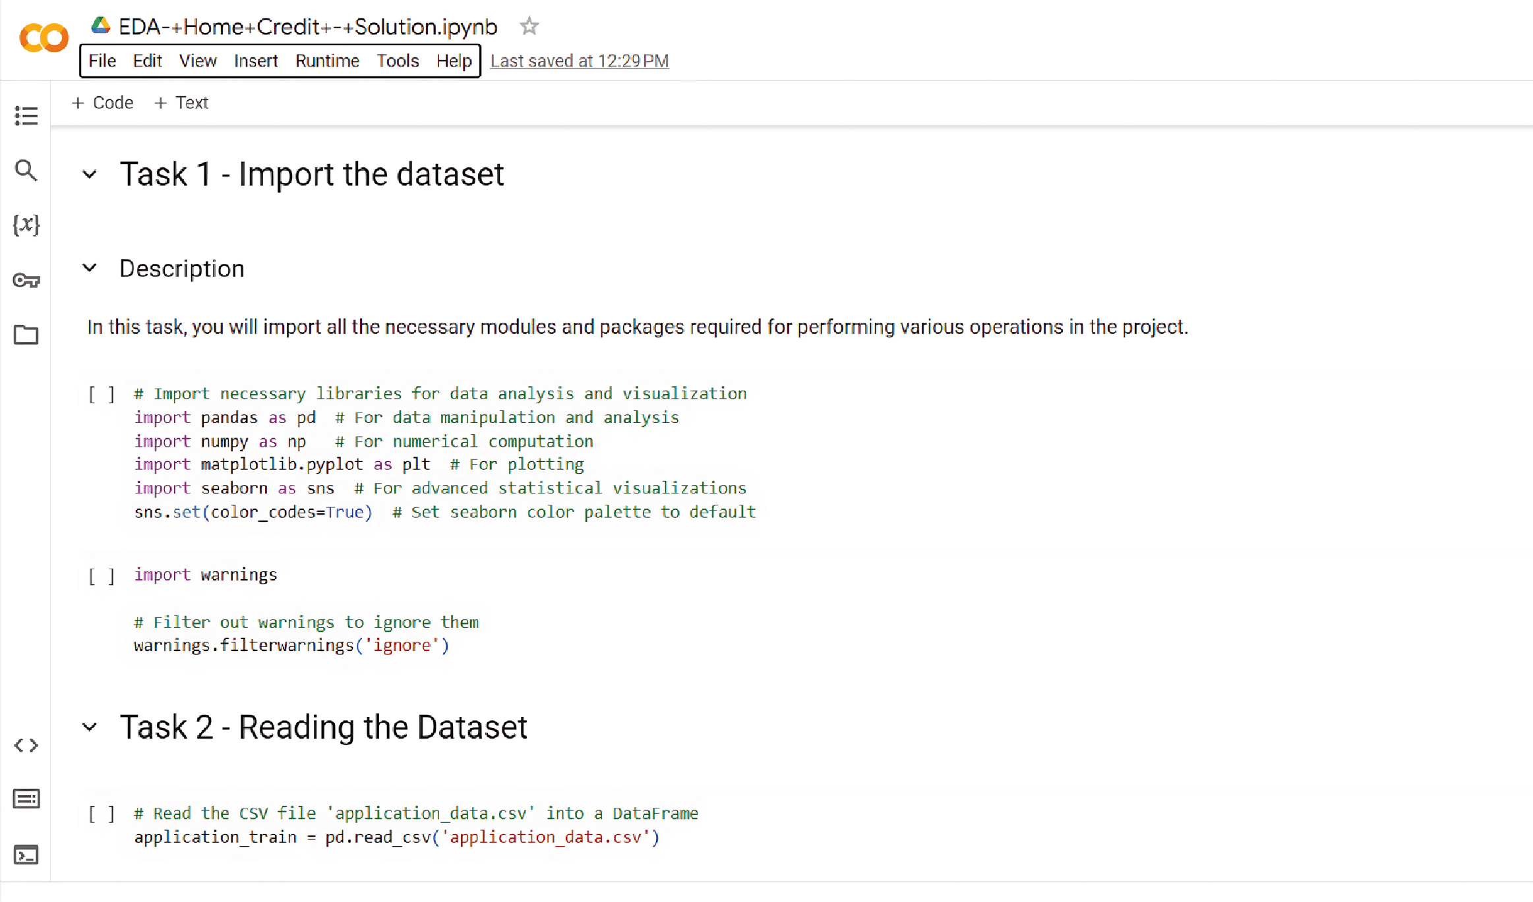Image resolution: width=1533 pixels, height=902 pixels.
Task: Click the Last saved at 12:29 PM link
Action: 580,61
